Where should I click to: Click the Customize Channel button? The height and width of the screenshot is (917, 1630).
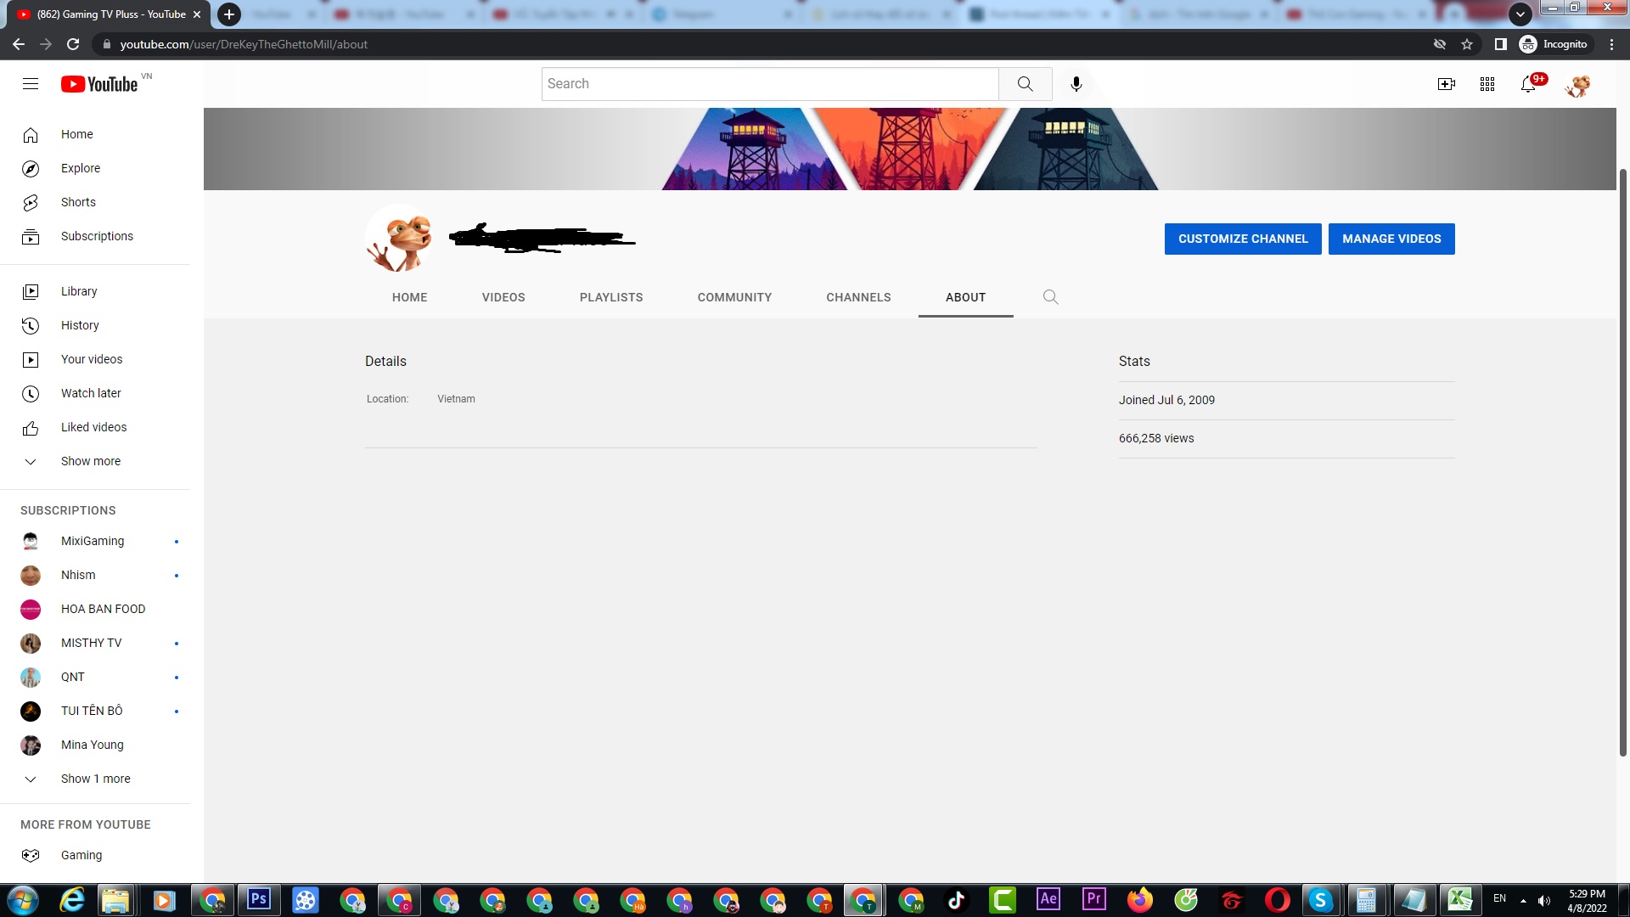coord(1242,239)
